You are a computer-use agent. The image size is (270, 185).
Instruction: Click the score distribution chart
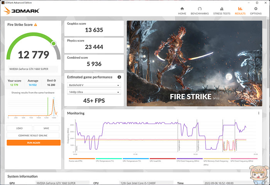click(x=33, y=107)
